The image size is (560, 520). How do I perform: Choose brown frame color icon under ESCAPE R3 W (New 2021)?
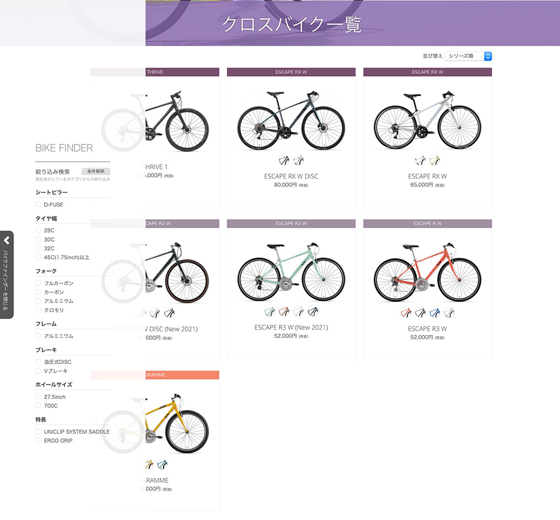(x=284, y=311)
